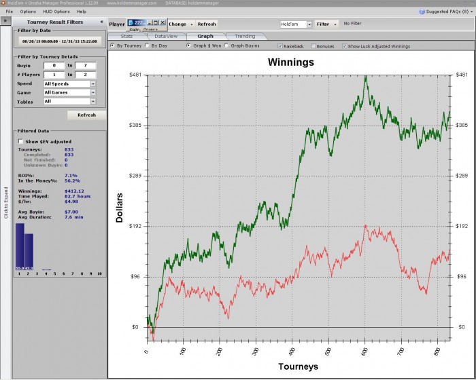This screenshot has height=380, width=476.
Task: Enable the Bonuses checkbox
Action: tap(313, 46)
